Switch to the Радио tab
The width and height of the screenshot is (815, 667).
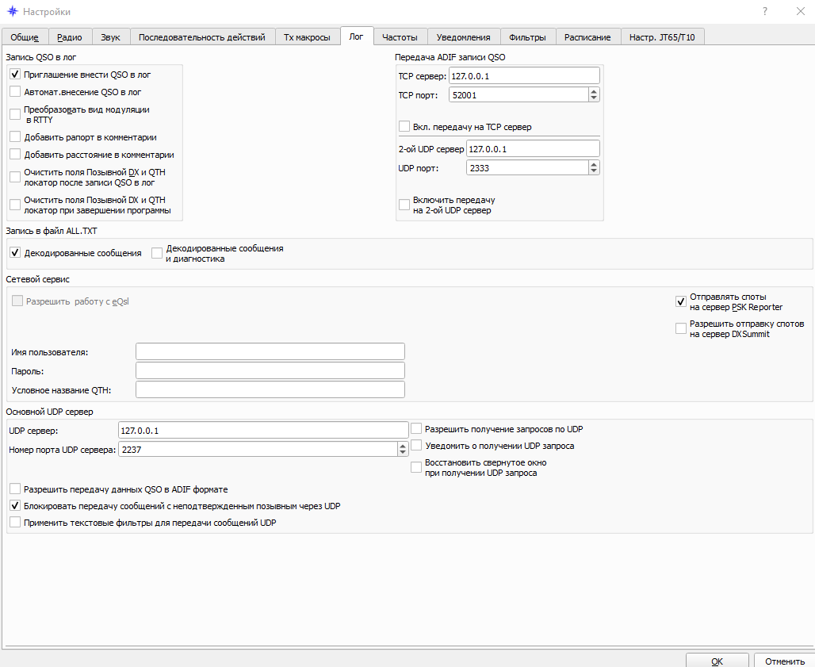70,37
